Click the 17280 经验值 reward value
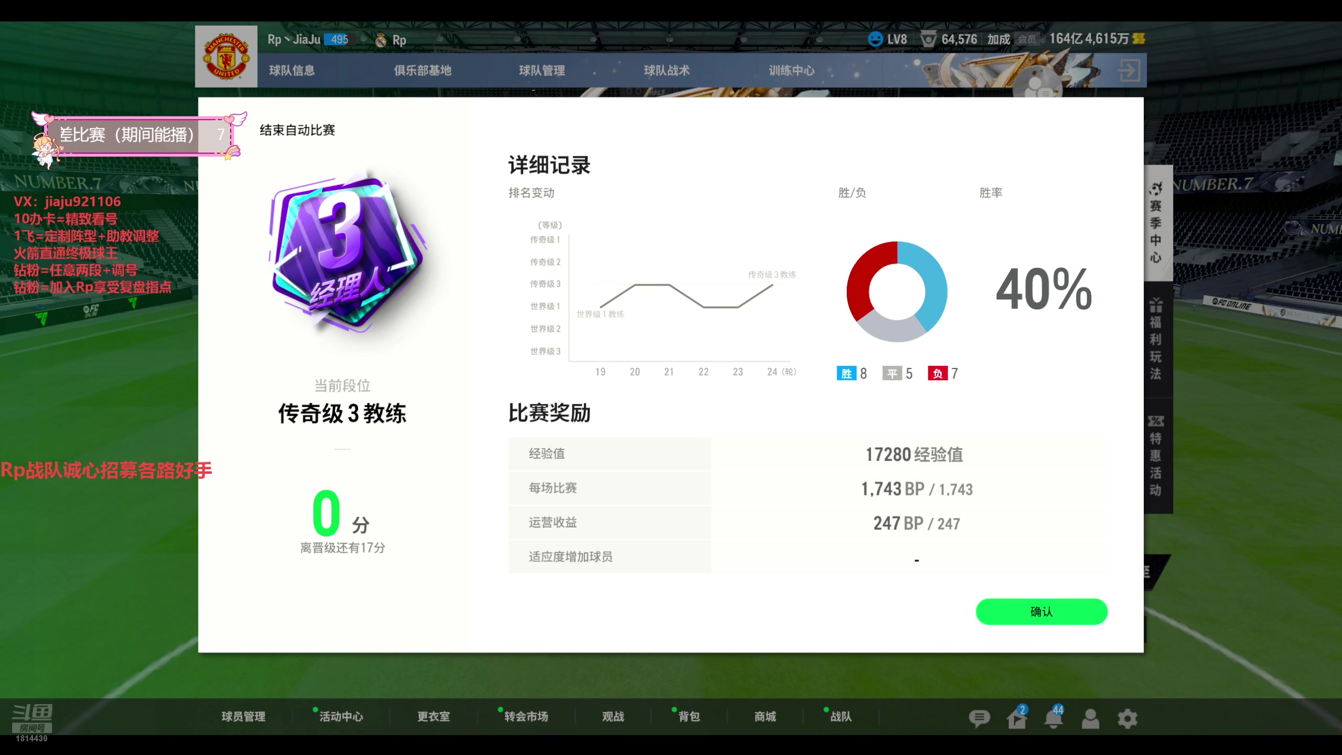 click(914, 455)
